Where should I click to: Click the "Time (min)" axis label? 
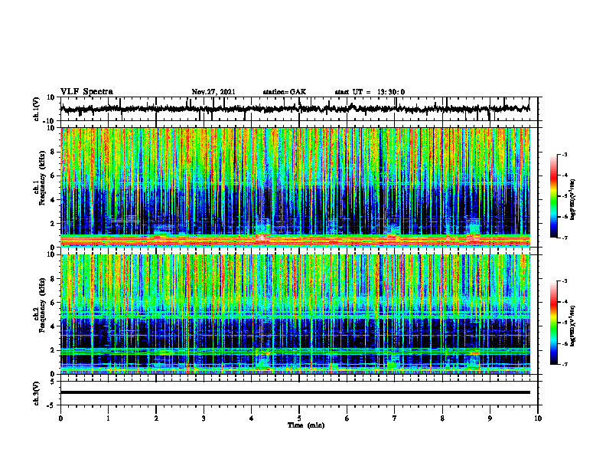pyautogui.click(x=306, y=425)
